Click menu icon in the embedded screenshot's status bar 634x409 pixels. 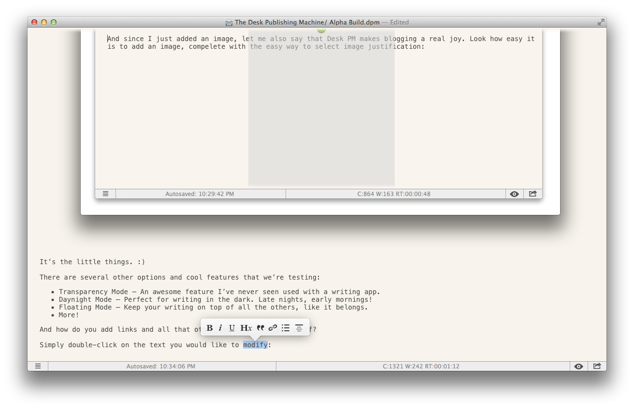105,194
